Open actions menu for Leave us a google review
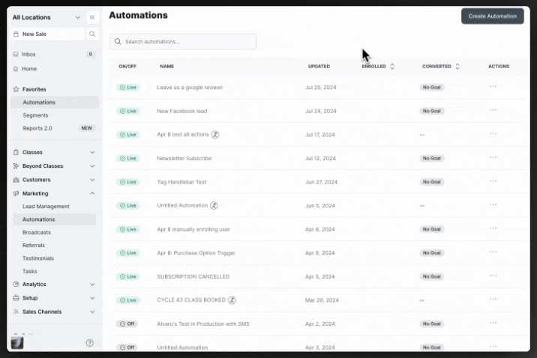 click(493, 87)
